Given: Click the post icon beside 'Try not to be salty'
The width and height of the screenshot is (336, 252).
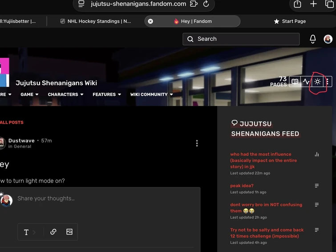Looking at the screenshot, I should point(317,230).
